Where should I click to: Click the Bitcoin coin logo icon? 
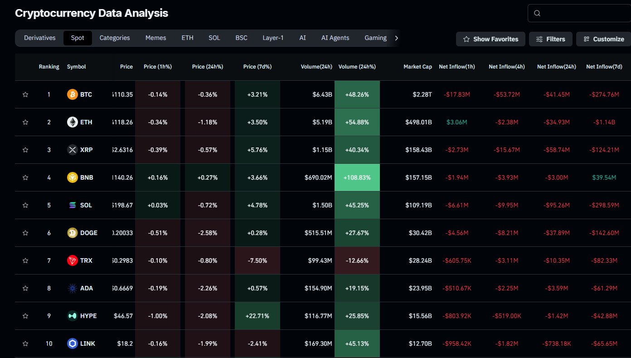point(72,94)
